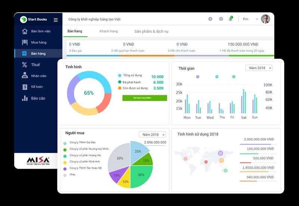The width and height of the screenshot is (299, 206).
Task: Expand the Đức user dropdown arrow
Action: 257,19
